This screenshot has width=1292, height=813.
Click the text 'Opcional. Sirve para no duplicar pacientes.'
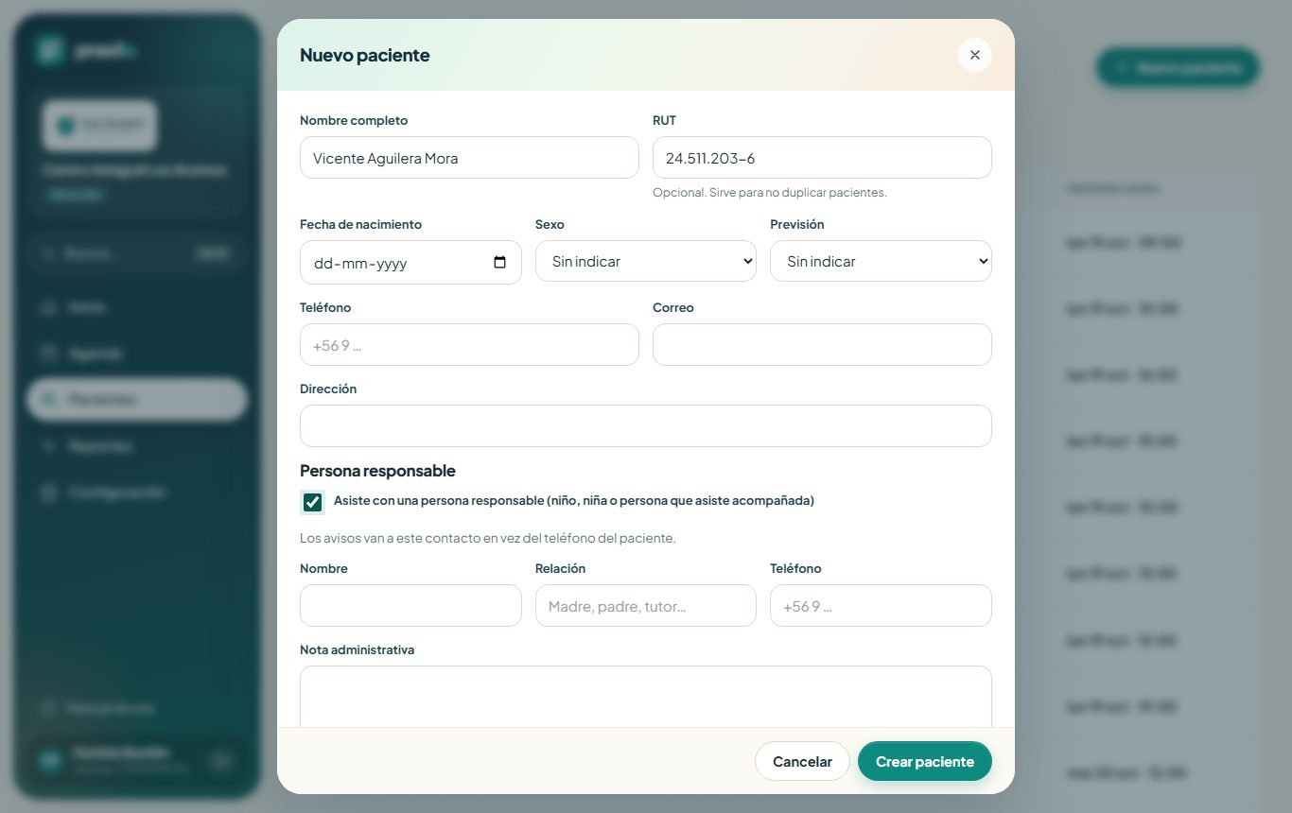click(770, 192)
